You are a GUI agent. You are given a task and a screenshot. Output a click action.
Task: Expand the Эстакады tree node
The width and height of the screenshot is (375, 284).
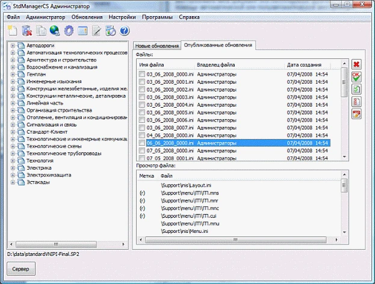(x=13, y=182)
